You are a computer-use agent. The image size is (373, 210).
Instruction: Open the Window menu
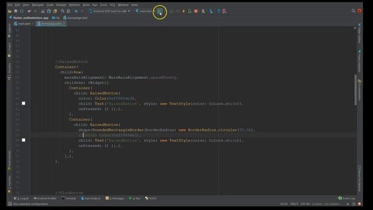(123, 5)
